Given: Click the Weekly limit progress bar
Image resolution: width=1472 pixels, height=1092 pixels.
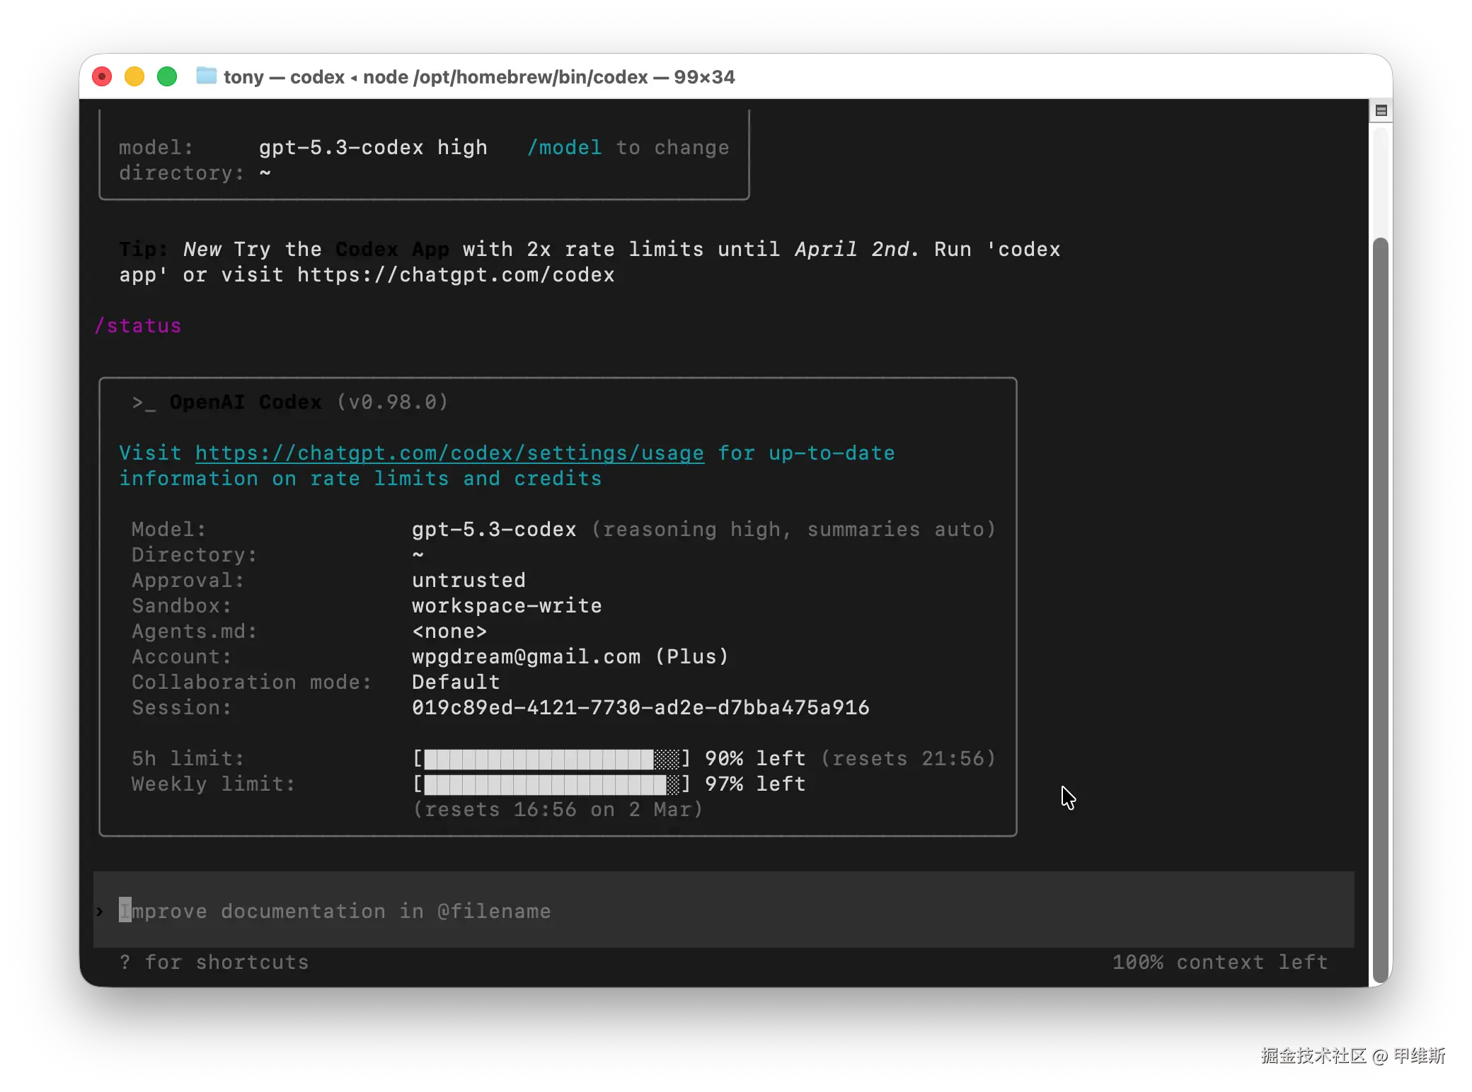Looking at the screenshot, I should point(551,784).
